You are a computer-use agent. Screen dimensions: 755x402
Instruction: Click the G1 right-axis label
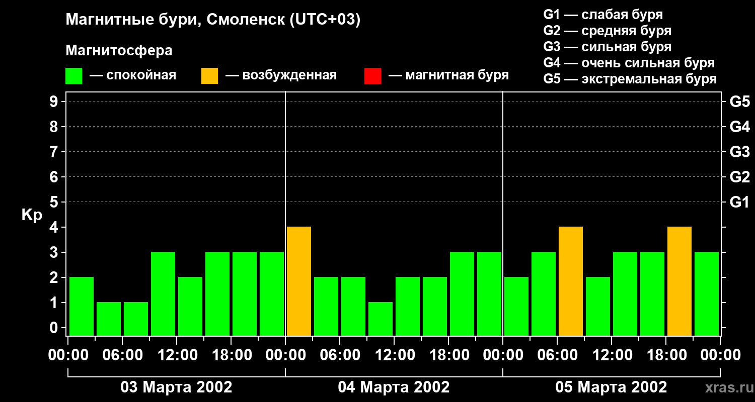click(x=739, y=202)
